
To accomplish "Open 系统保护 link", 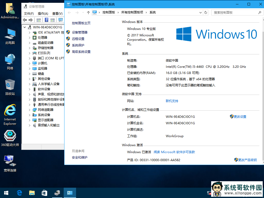I will coord(78,45).
